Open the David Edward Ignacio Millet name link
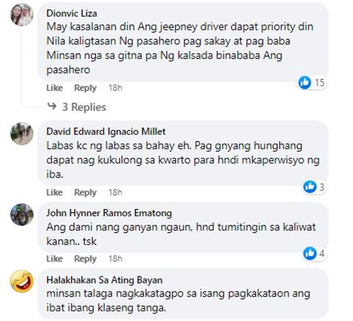Viewport: 353px width, 321px height. click(106, 131)
